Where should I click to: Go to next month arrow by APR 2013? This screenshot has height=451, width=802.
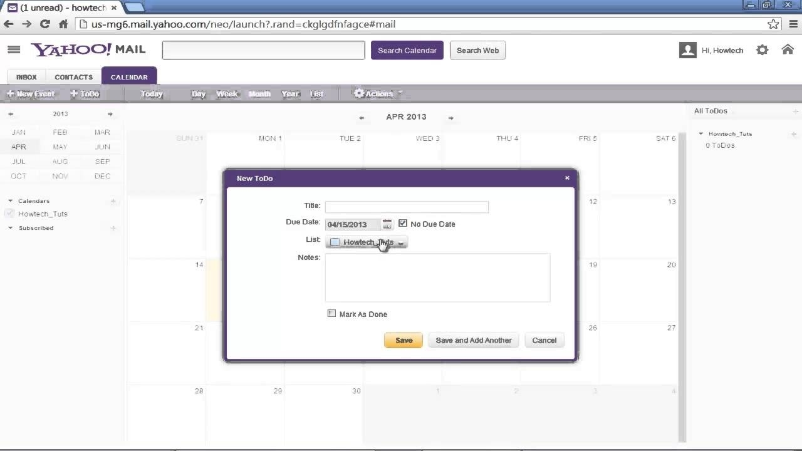click(x=450, y=118)
